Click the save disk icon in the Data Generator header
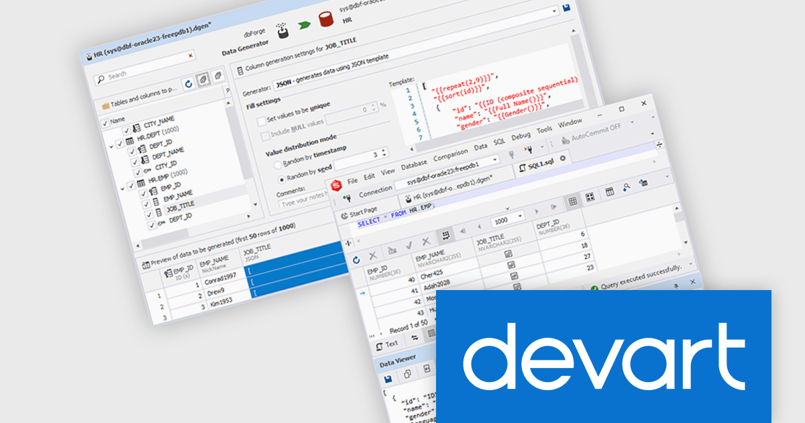This screenshot has width=805, height=423. (x=567, y=7)
